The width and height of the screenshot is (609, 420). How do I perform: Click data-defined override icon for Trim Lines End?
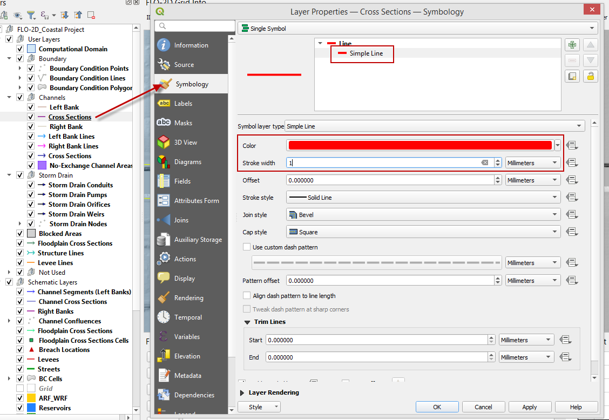565,357
